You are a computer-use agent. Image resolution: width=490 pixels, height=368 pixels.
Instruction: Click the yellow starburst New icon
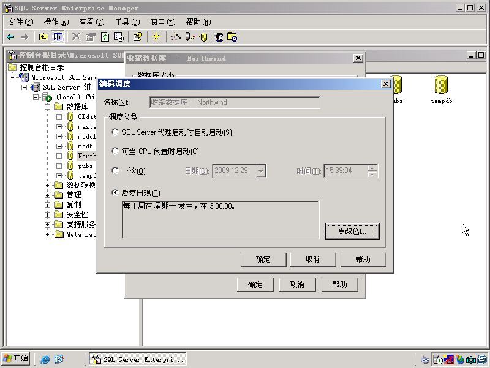click(156, 37)
